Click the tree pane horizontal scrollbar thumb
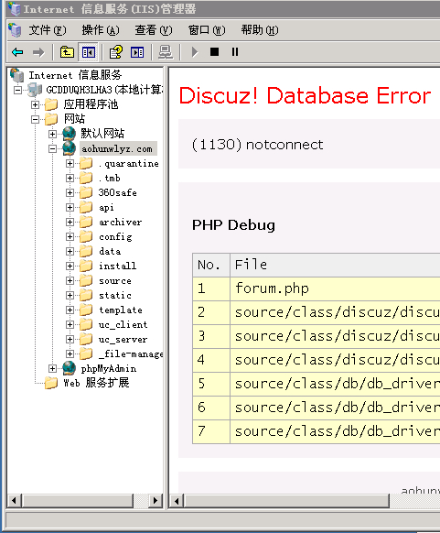Viewport: 440px width, 533px height. point(78,500)
